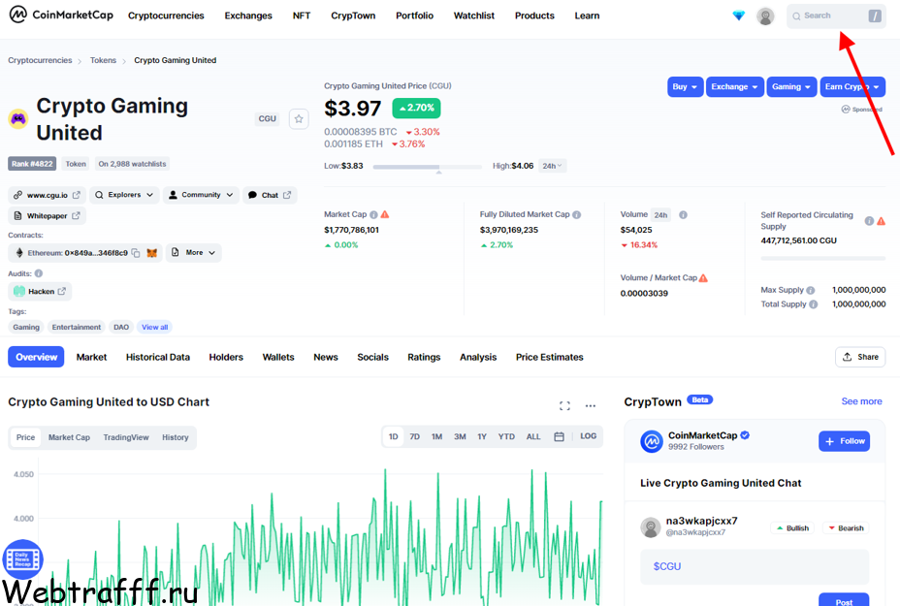Select 7D chart range
The width and height of the screenshot is (900, 606).
[x=415, y=436]
